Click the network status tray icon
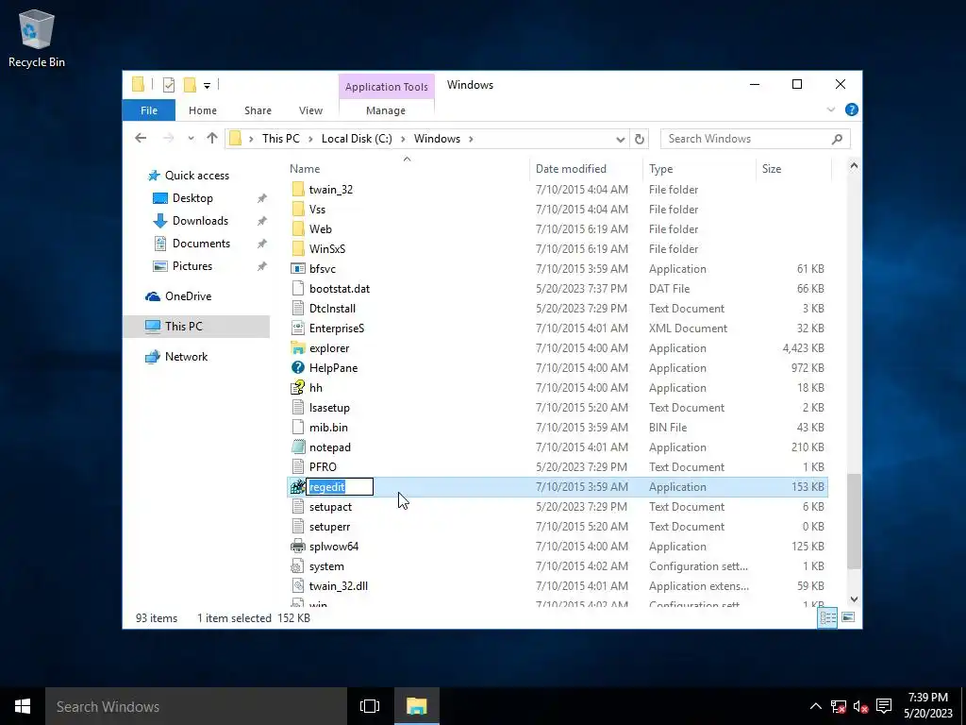The width and height of the screenshot is (966, 725). 839,706
